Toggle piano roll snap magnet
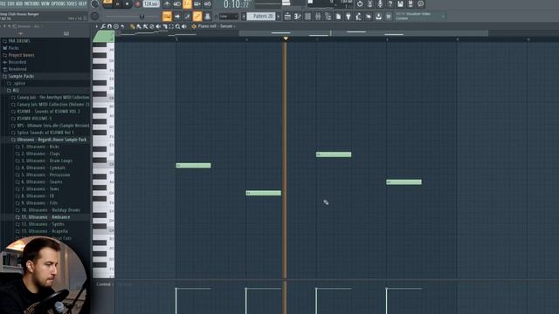 109,26
